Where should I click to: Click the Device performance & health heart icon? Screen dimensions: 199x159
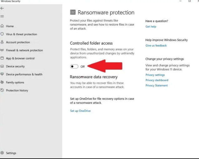click(x=3, y=74)
